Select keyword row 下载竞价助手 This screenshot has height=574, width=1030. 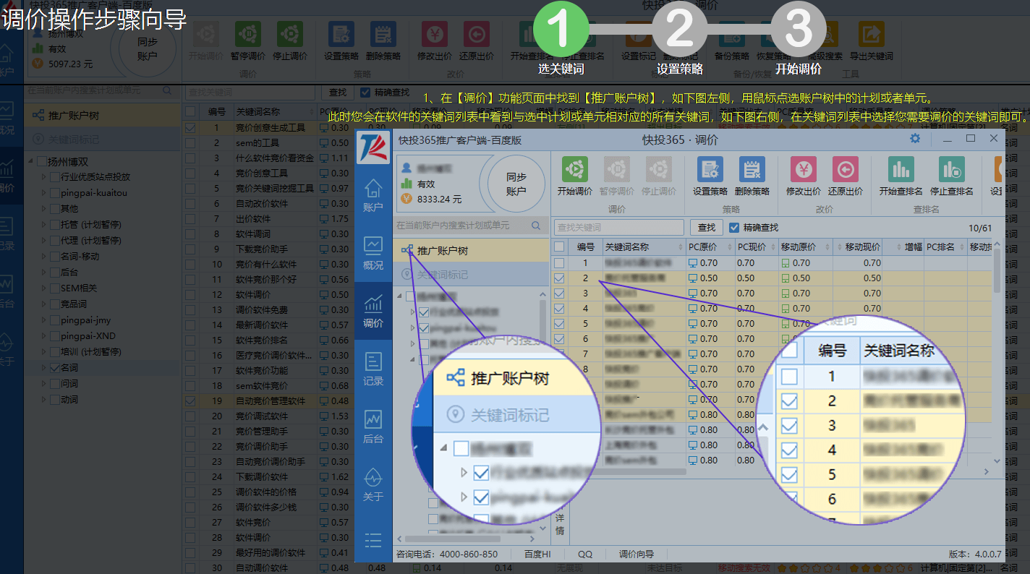(x=262, y=249)
